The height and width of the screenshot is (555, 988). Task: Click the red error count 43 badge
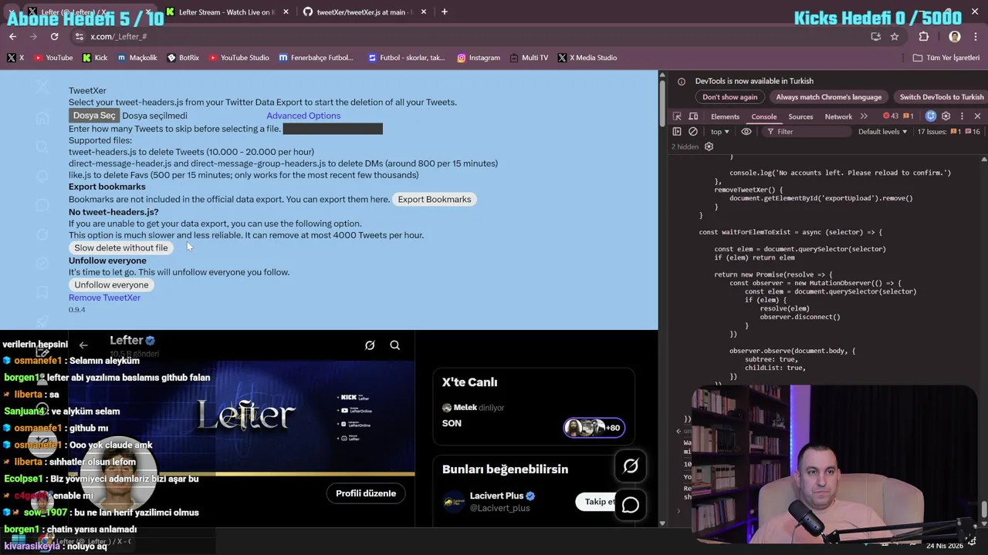pos(891,116)
